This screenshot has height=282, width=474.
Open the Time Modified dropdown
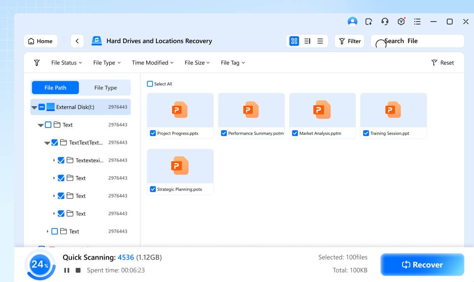point(153,63)
